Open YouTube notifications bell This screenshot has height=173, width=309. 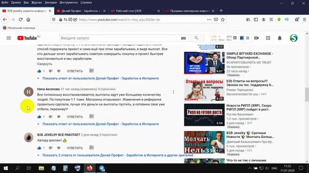click(280, 38)
